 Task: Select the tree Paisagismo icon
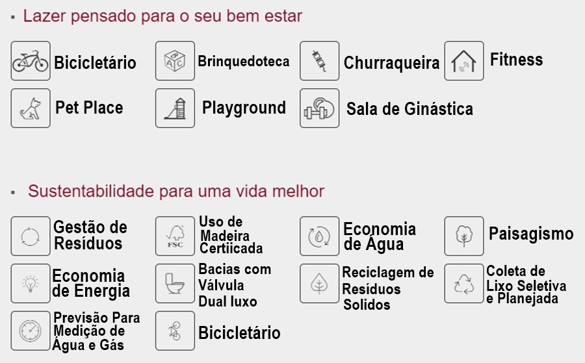click(x=463, y=236)
